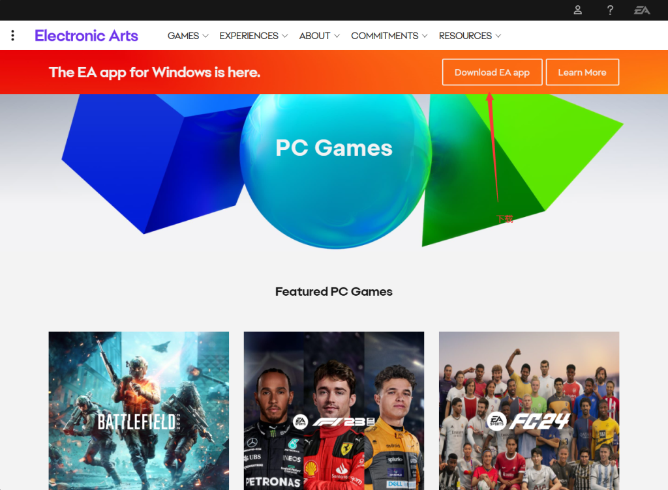Image resolution: width=668 pixels, height=490 pixels.
Task: Open the COMMITMENTS menu
Action: pos(389,36)
